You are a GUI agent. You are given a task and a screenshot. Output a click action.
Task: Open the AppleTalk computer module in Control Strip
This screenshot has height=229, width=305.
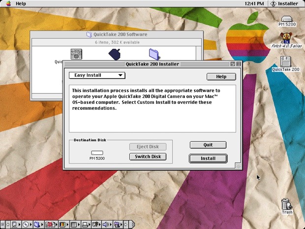click(x=15, y=225)
